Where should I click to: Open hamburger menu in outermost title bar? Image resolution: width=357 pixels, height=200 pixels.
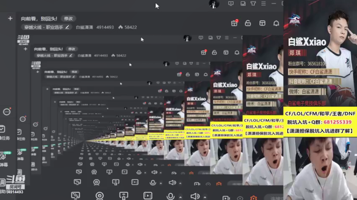tap(263, 4)
